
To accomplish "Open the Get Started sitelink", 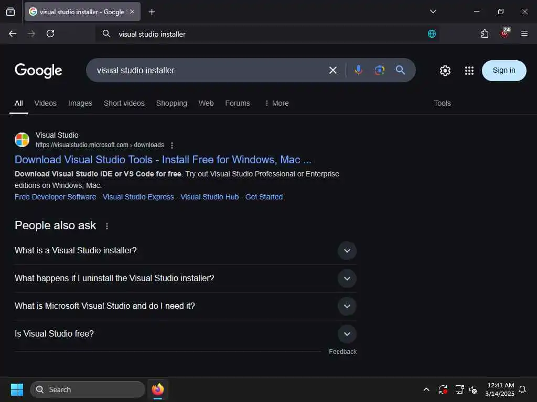I will point(264,197).
